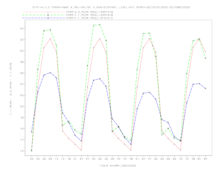Click x-axis tick label 48
Image resolution: width=224 pixels, height=173 pixels.
131,159
